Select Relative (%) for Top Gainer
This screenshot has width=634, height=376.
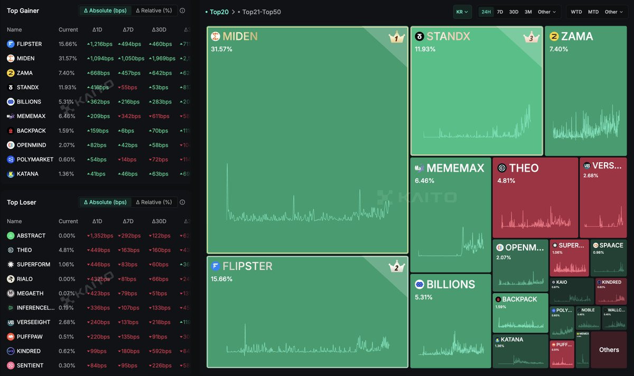pos(154,11)
